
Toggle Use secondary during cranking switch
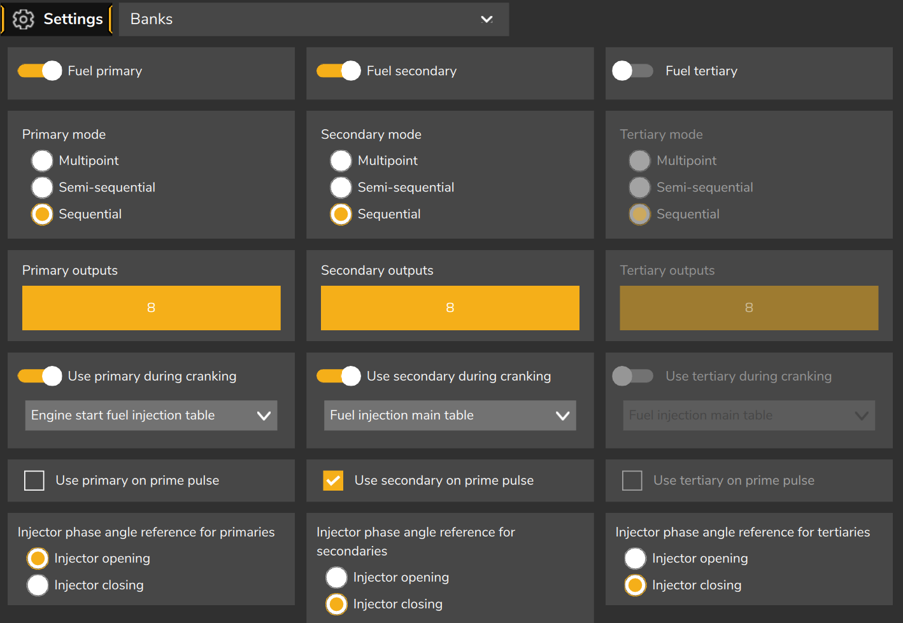pyautogui.click(x=338, y=376)
